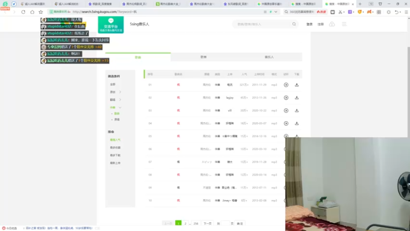Jump to last page 256
The width and height of the screenshot is (410, 231).
coord(196,223)
